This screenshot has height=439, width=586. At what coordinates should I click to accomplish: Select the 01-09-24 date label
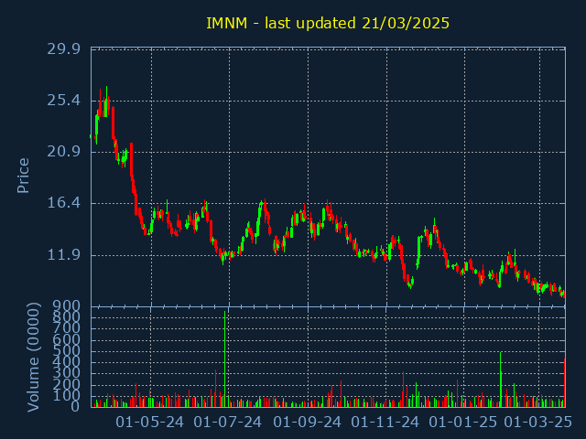[x=308, y=423]
